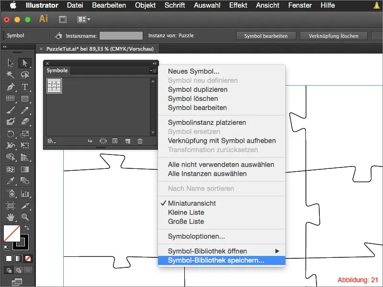Click Symbol Options icon in panel footer
Screen dimensions: 383x287
(115, 141)
